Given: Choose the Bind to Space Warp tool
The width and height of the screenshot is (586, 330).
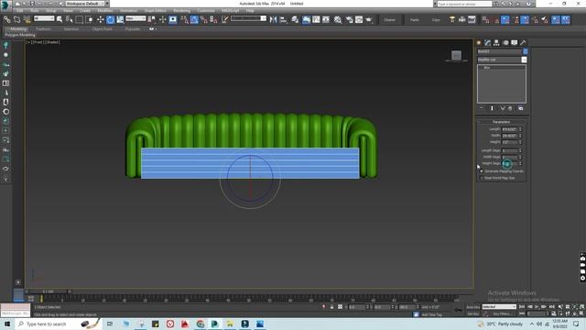Looking at the screenshot, I should point(27,19).
